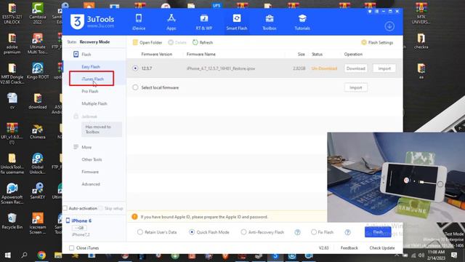Open checkra desktop icon
The height and width of the screenshot is (262, 465).
pos(421,41)
